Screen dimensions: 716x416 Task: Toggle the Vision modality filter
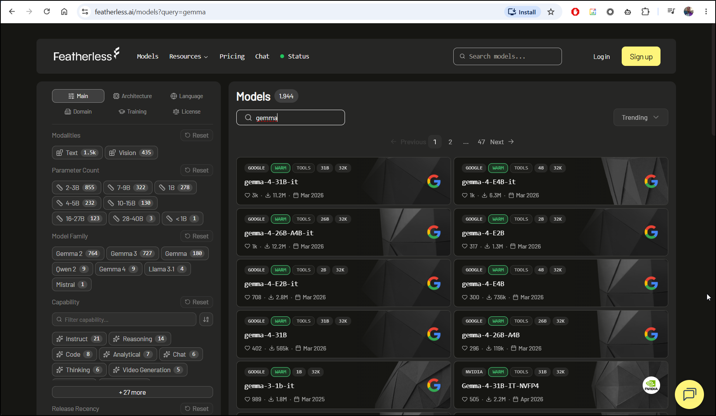click(x=131, y=153)
